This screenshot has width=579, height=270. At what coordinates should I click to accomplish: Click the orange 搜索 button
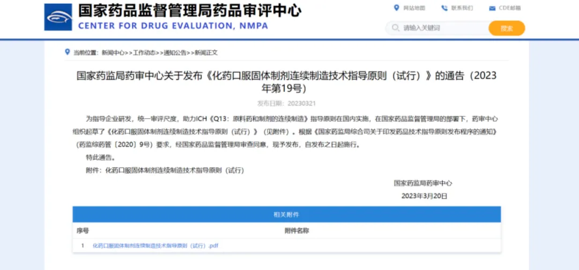507,28
